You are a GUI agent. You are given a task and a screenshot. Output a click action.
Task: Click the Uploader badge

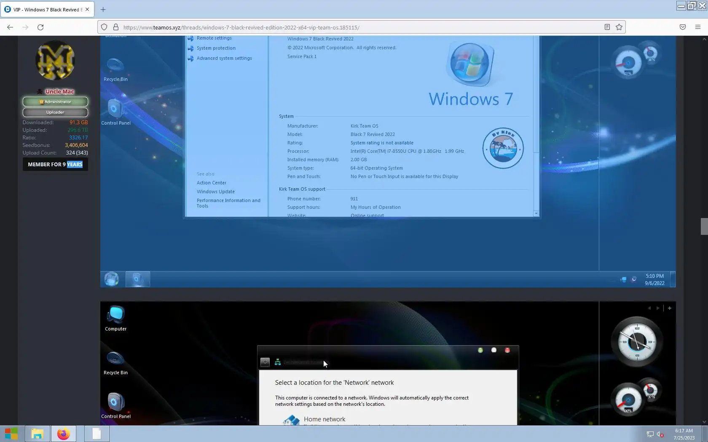(x=55, y=112)
